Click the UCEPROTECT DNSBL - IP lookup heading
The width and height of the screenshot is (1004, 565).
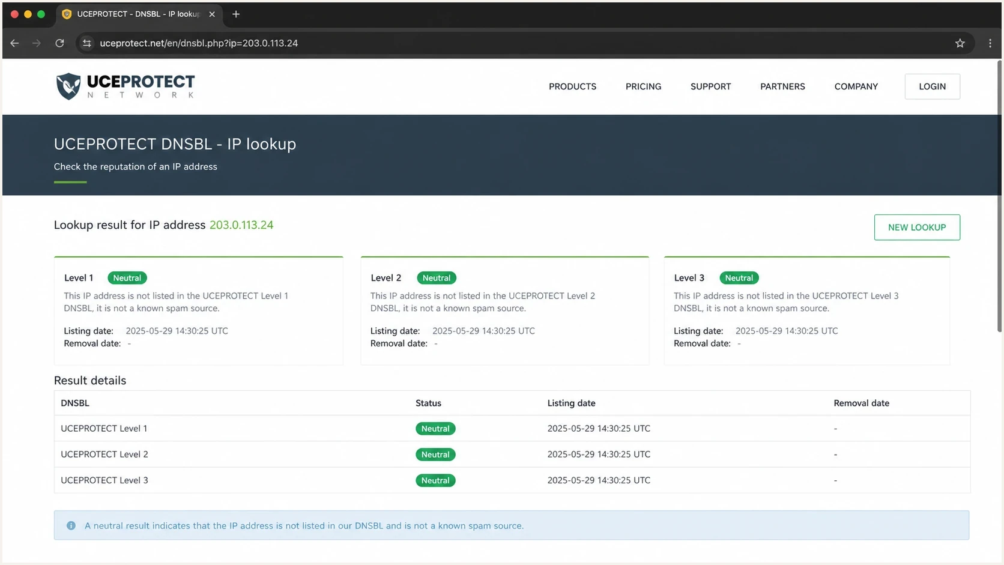tap(175, 144)
